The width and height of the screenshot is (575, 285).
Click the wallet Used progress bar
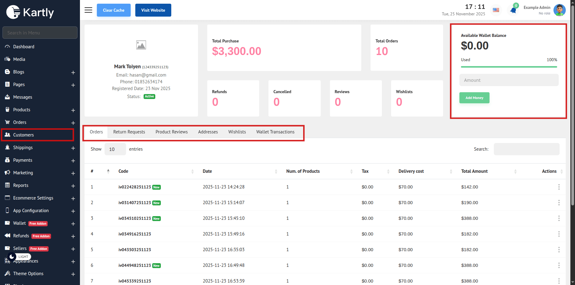click(509, 67)
